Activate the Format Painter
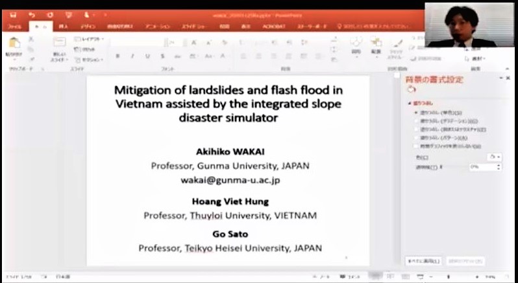The height and width of the screenshot is (283, 518). point(32,59)
